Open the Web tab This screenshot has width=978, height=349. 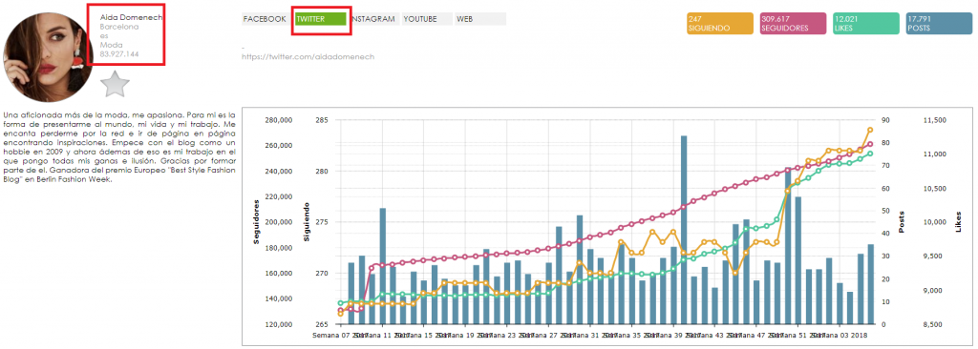[480, 19]
